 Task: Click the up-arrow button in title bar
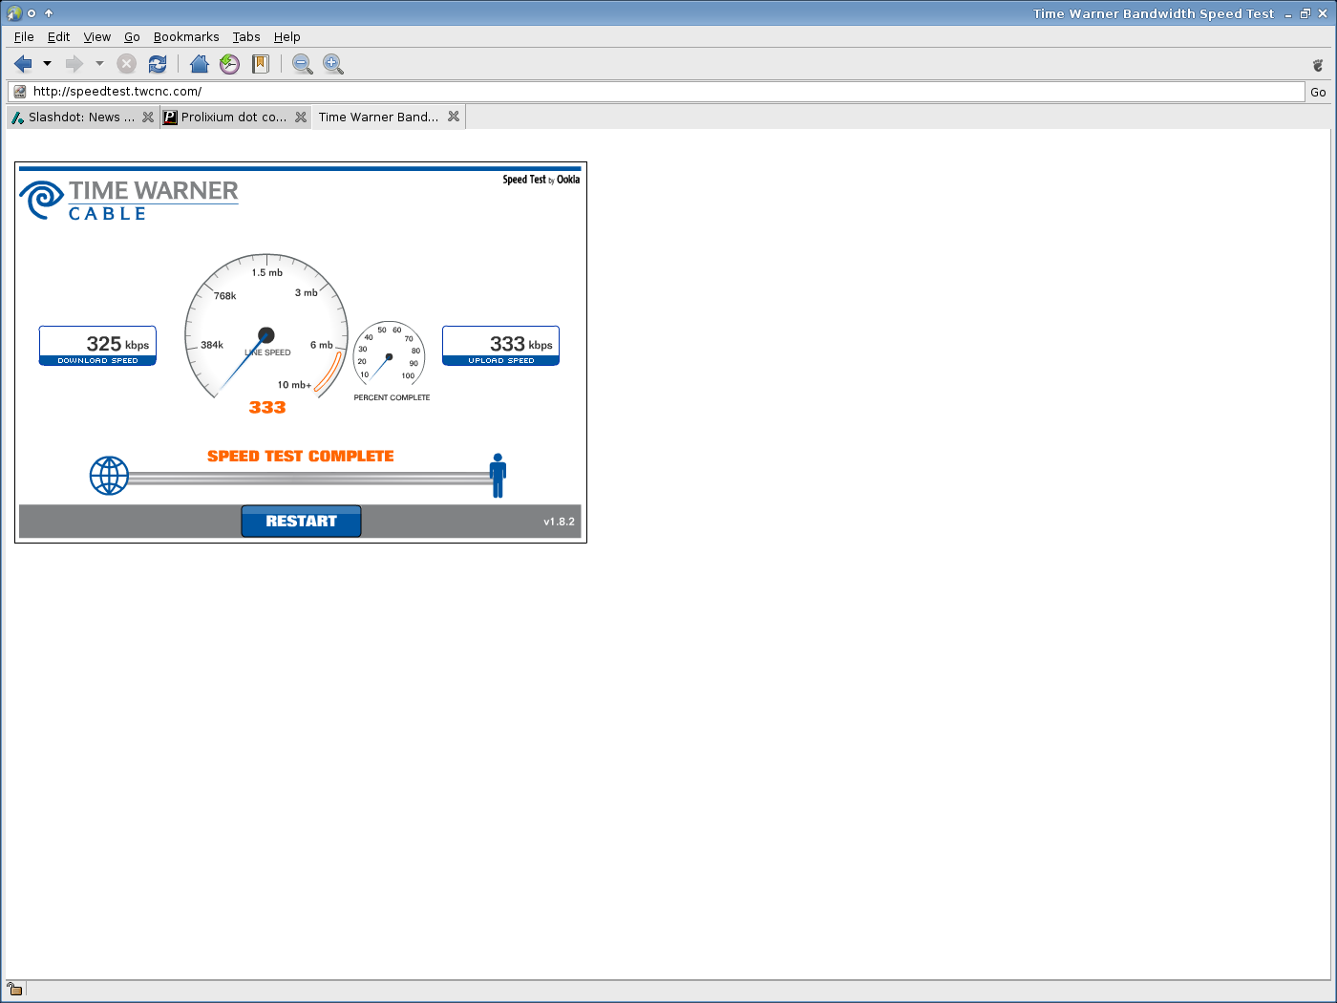point(49,13)
